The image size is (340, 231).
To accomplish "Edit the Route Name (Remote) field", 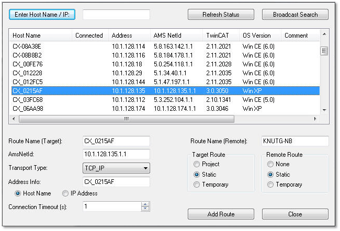I will coord(295,141).
